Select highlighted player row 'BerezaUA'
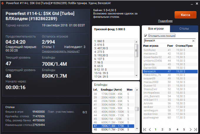The height and width of the screenshot is (134, 200). tap(170, 71)
